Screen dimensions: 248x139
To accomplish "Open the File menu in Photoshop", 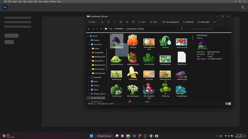I will coord(6,2).
